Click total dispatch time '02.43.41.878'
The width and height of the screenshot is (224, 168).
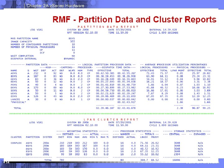click(126, 108)
